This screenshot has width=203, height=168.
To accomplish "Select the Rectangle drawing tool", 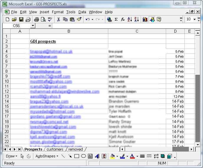I will (x=77, y=156).
